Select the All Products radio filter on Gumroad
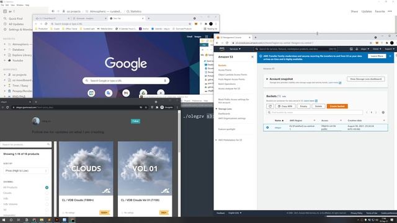This screenshot has height=223, width=397. [x=47, y=187]
